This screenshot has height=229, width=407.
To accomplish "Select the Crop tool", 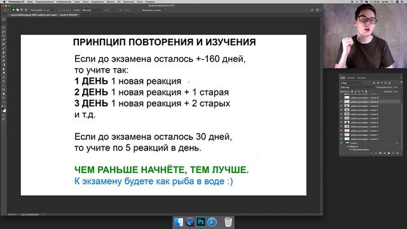I will (4, 36).
